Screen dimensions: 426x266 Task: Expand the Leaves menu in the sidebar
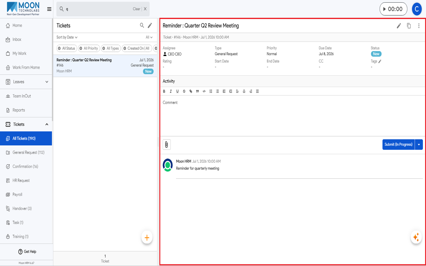pos(26,82)
